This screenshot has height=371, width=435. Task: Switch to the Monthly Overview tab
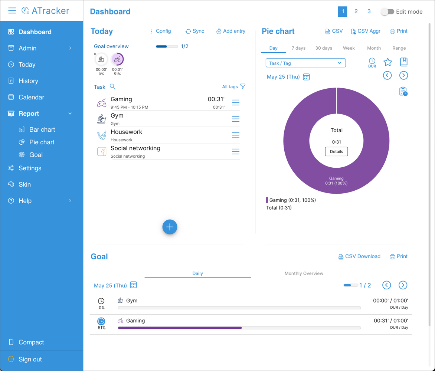coord(304,273)
